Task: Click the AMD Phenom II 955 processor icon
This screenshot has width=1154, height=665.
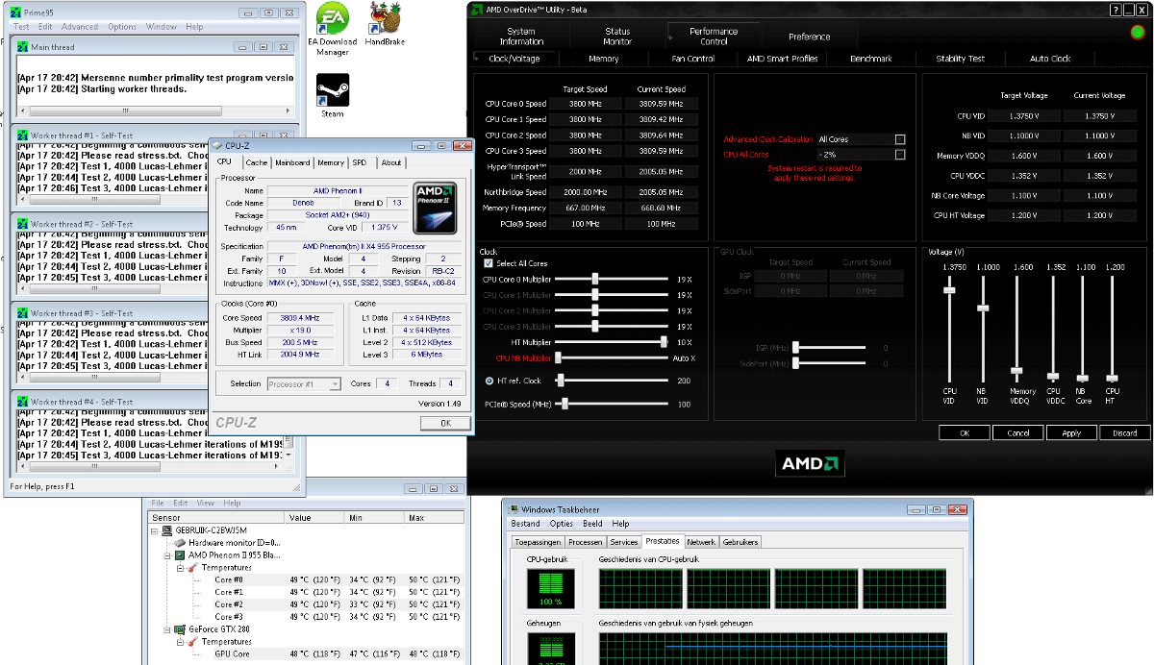Action: tap(180, 555)
